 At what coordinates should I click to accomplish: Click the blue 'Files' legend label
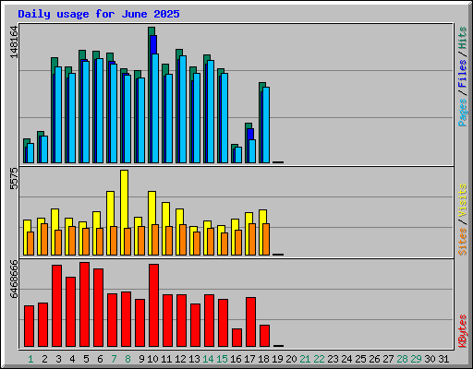coord(462,73)
